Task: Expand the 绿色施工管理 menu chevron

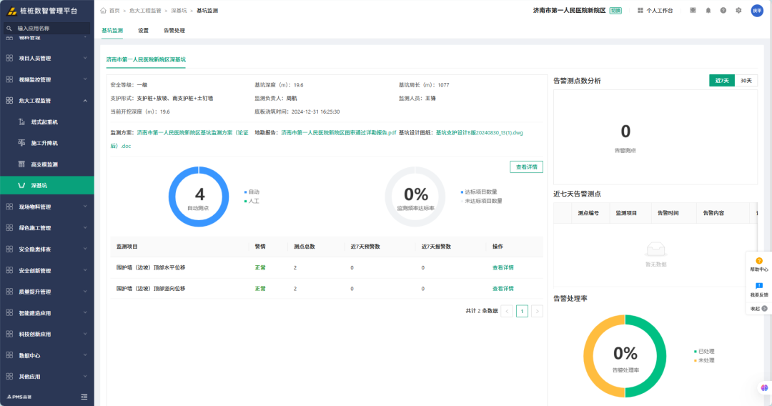Action: click(x=85, y=228)
